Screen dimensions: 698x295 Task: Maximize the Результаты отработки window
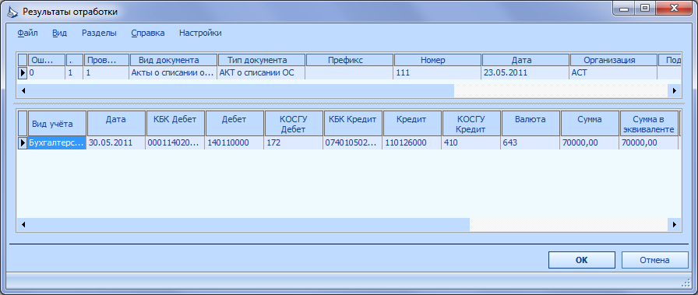coord(645,8)
